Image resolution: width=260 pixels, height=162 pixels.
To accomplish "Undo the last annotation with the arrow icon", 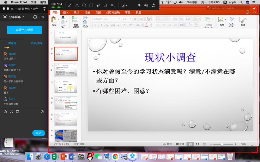I will 112,5.
